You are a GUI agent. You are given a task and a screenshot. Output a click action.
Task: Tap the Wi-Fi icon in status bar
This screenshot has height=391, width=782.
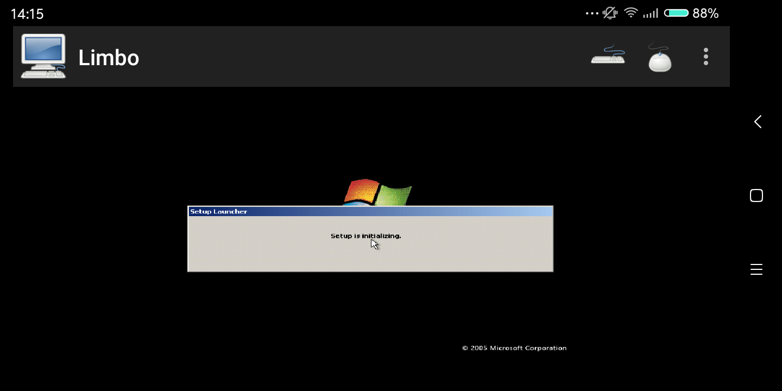[x=630, y=13]
